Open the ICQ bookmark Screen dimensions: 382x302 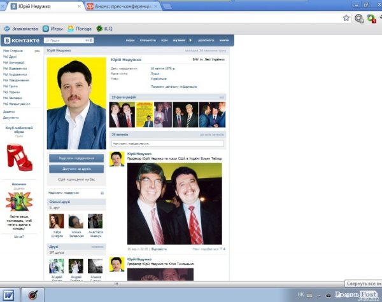[108, 29]
